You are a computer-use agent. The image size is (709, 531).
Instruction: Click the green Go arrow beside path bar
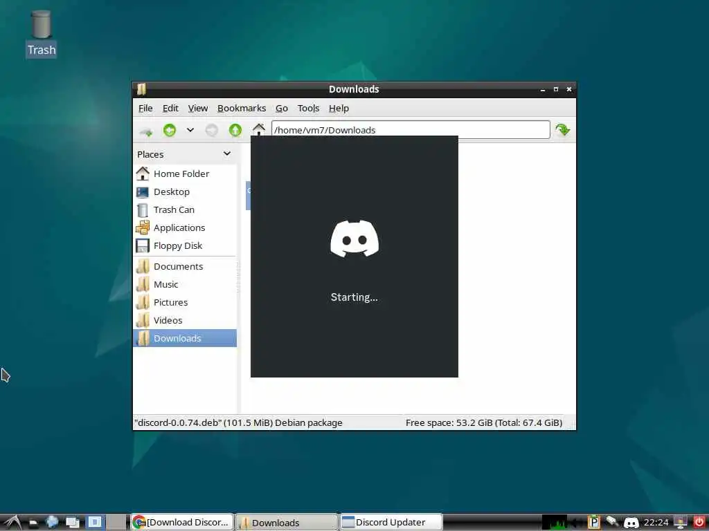(x=562, y=130)
